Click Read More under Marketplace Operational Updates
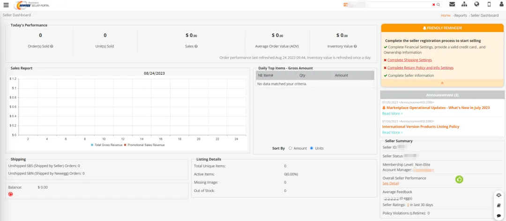Image resolution: width=506 pixels, height=221 pixels. pos(393,114)
